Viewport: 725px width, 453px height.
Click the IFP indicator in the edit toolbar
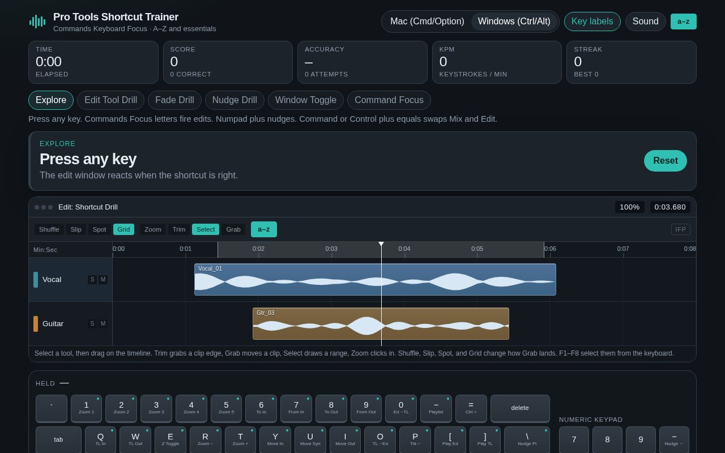[x=681, y=229]
